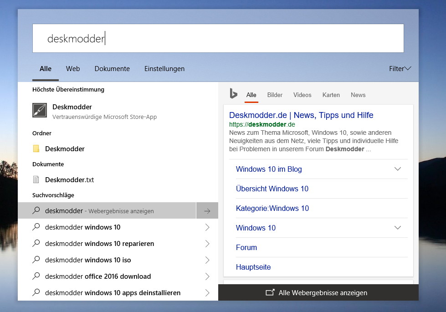Screen dimensions: 446x312
Task: Click Alle Webergebnisse anzeigen button
Action: click(318, 292)
